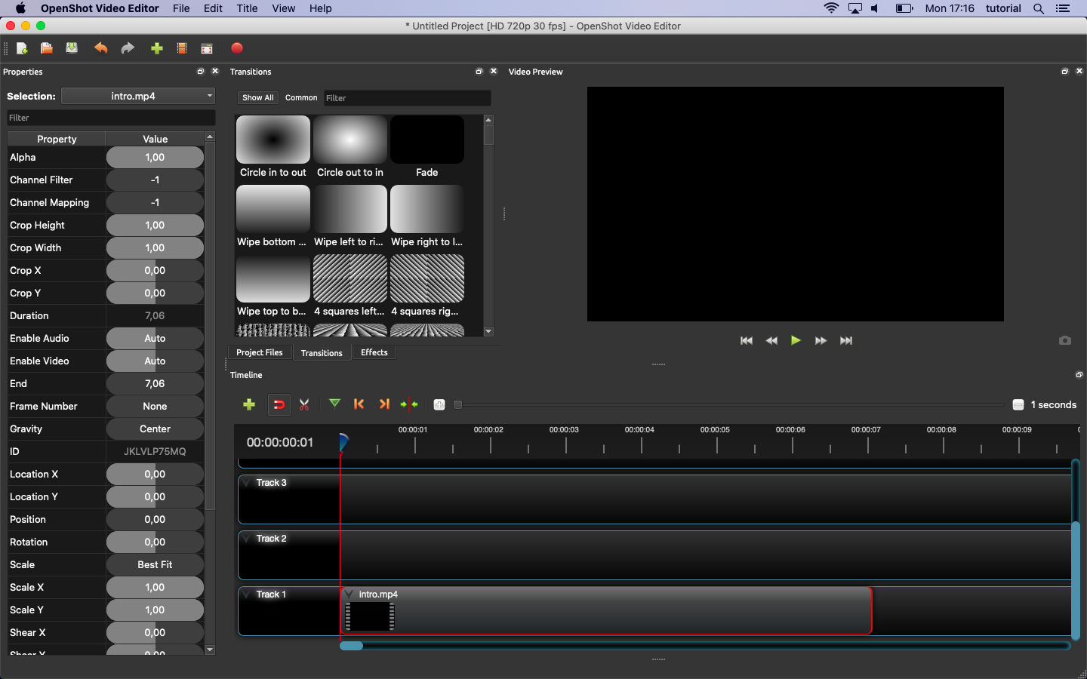Open the intro.mp4 clip menu arrow
This screenshot has width=1087, height=679.
click(349, 595)
